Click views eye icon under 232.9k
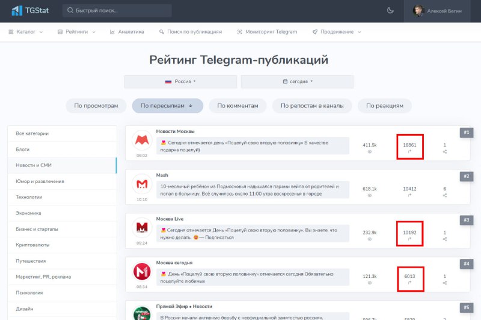Viewport: 481px width, 320px height. click(370, 239)
